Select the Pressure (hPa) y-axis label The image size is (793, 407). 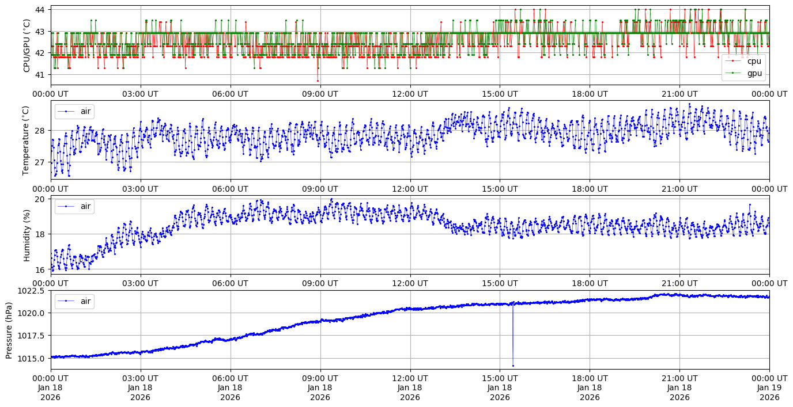(x=9, y=330)
